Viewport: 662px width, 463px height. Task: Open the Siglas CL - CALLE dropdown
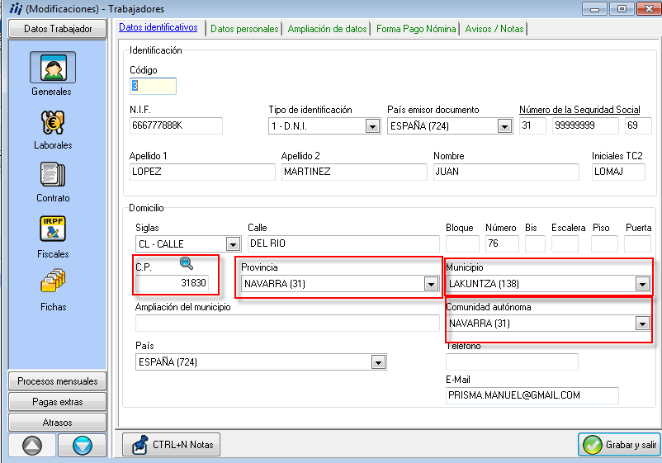(x=233, y=244)
